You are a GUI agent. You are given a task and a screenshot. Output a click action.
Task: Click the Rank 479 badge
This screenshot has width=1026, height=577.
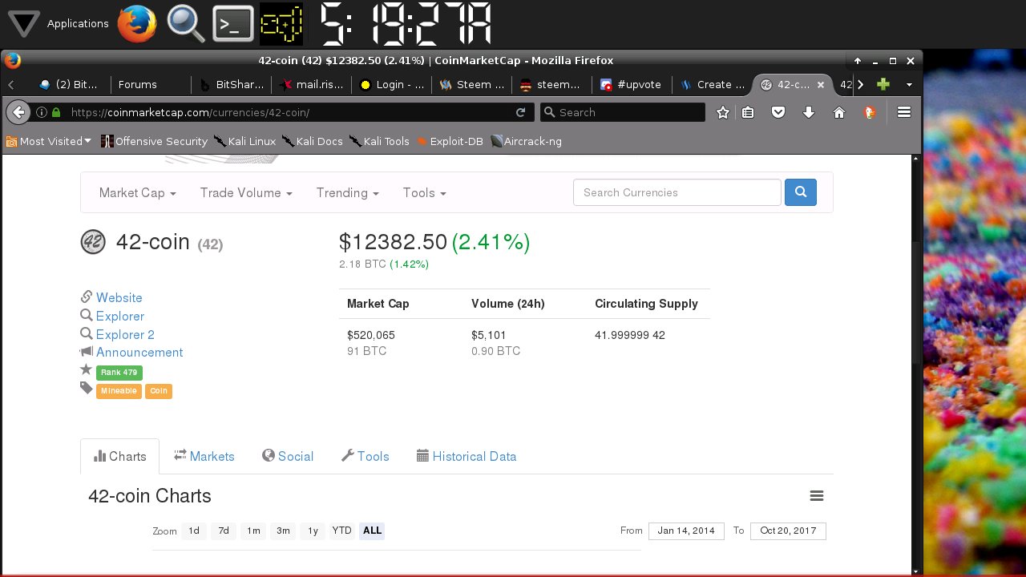(119, 372)
